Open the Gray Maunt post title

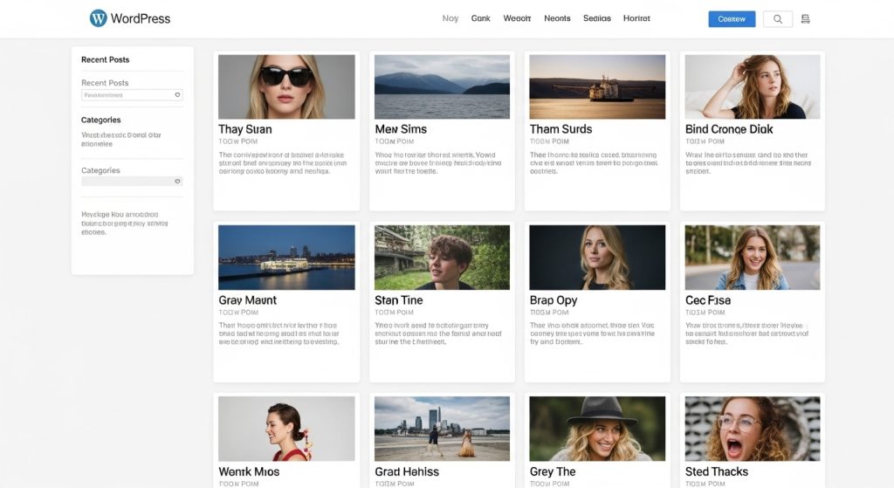247,300
